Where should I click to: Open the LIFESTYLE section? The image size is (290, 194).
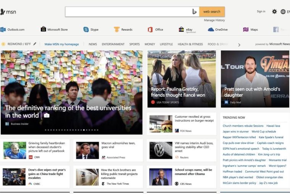coord(166,44)
